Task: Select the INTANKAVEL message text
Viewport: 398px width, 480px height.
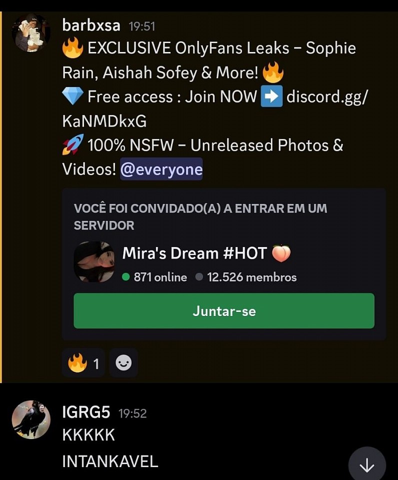Action: 110,461
